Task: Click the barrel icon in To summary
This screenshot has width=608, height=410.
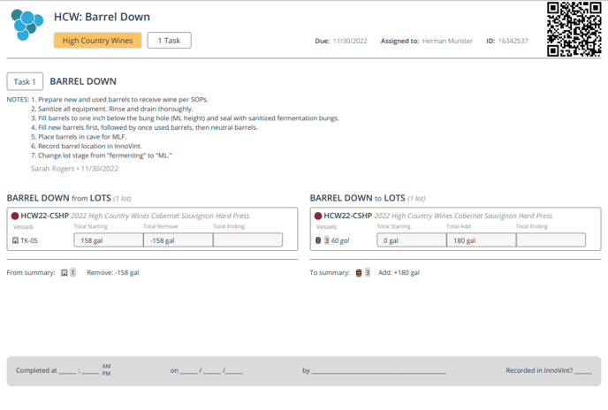Action: [x=359, y=273]
